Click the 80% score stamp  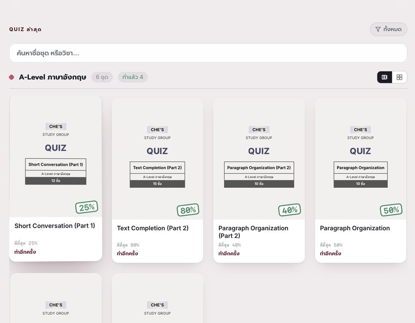[x=188, y=210]
